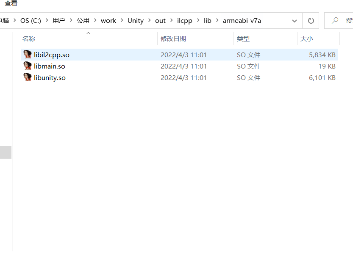Expand the chevron after Unity in path
353x256 pixels.
[149, 21]
